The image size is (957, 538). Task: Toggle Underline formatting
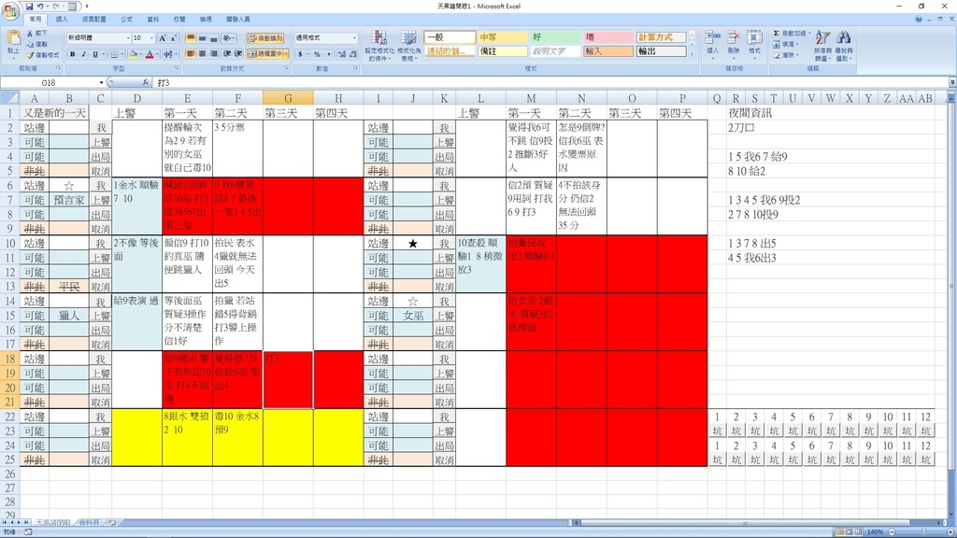95,54
